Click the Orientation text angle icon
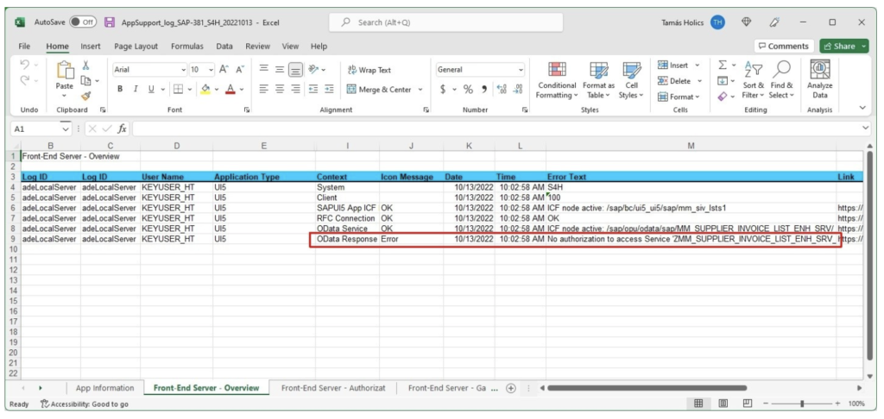 click(314, 69)
